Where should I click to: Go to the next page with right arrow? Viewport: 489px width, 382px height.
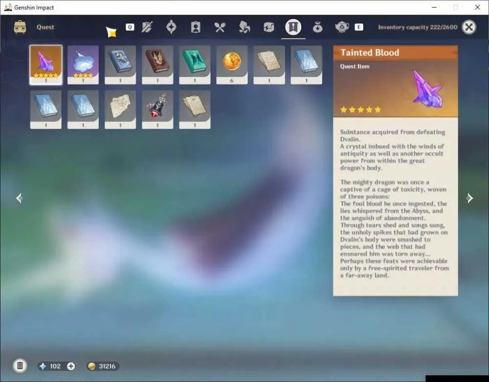469,198
